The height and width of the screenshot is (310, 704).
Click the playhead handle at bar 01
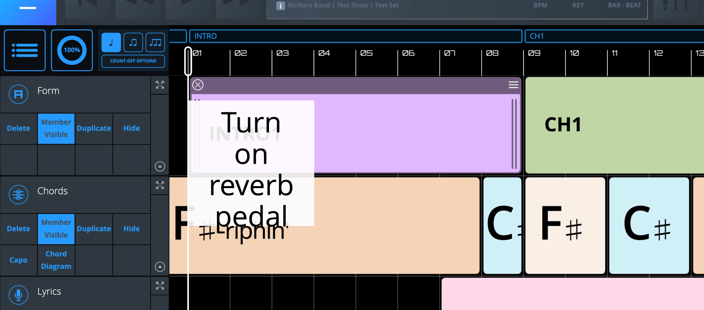pyautogui.click(x=188, y=61)
